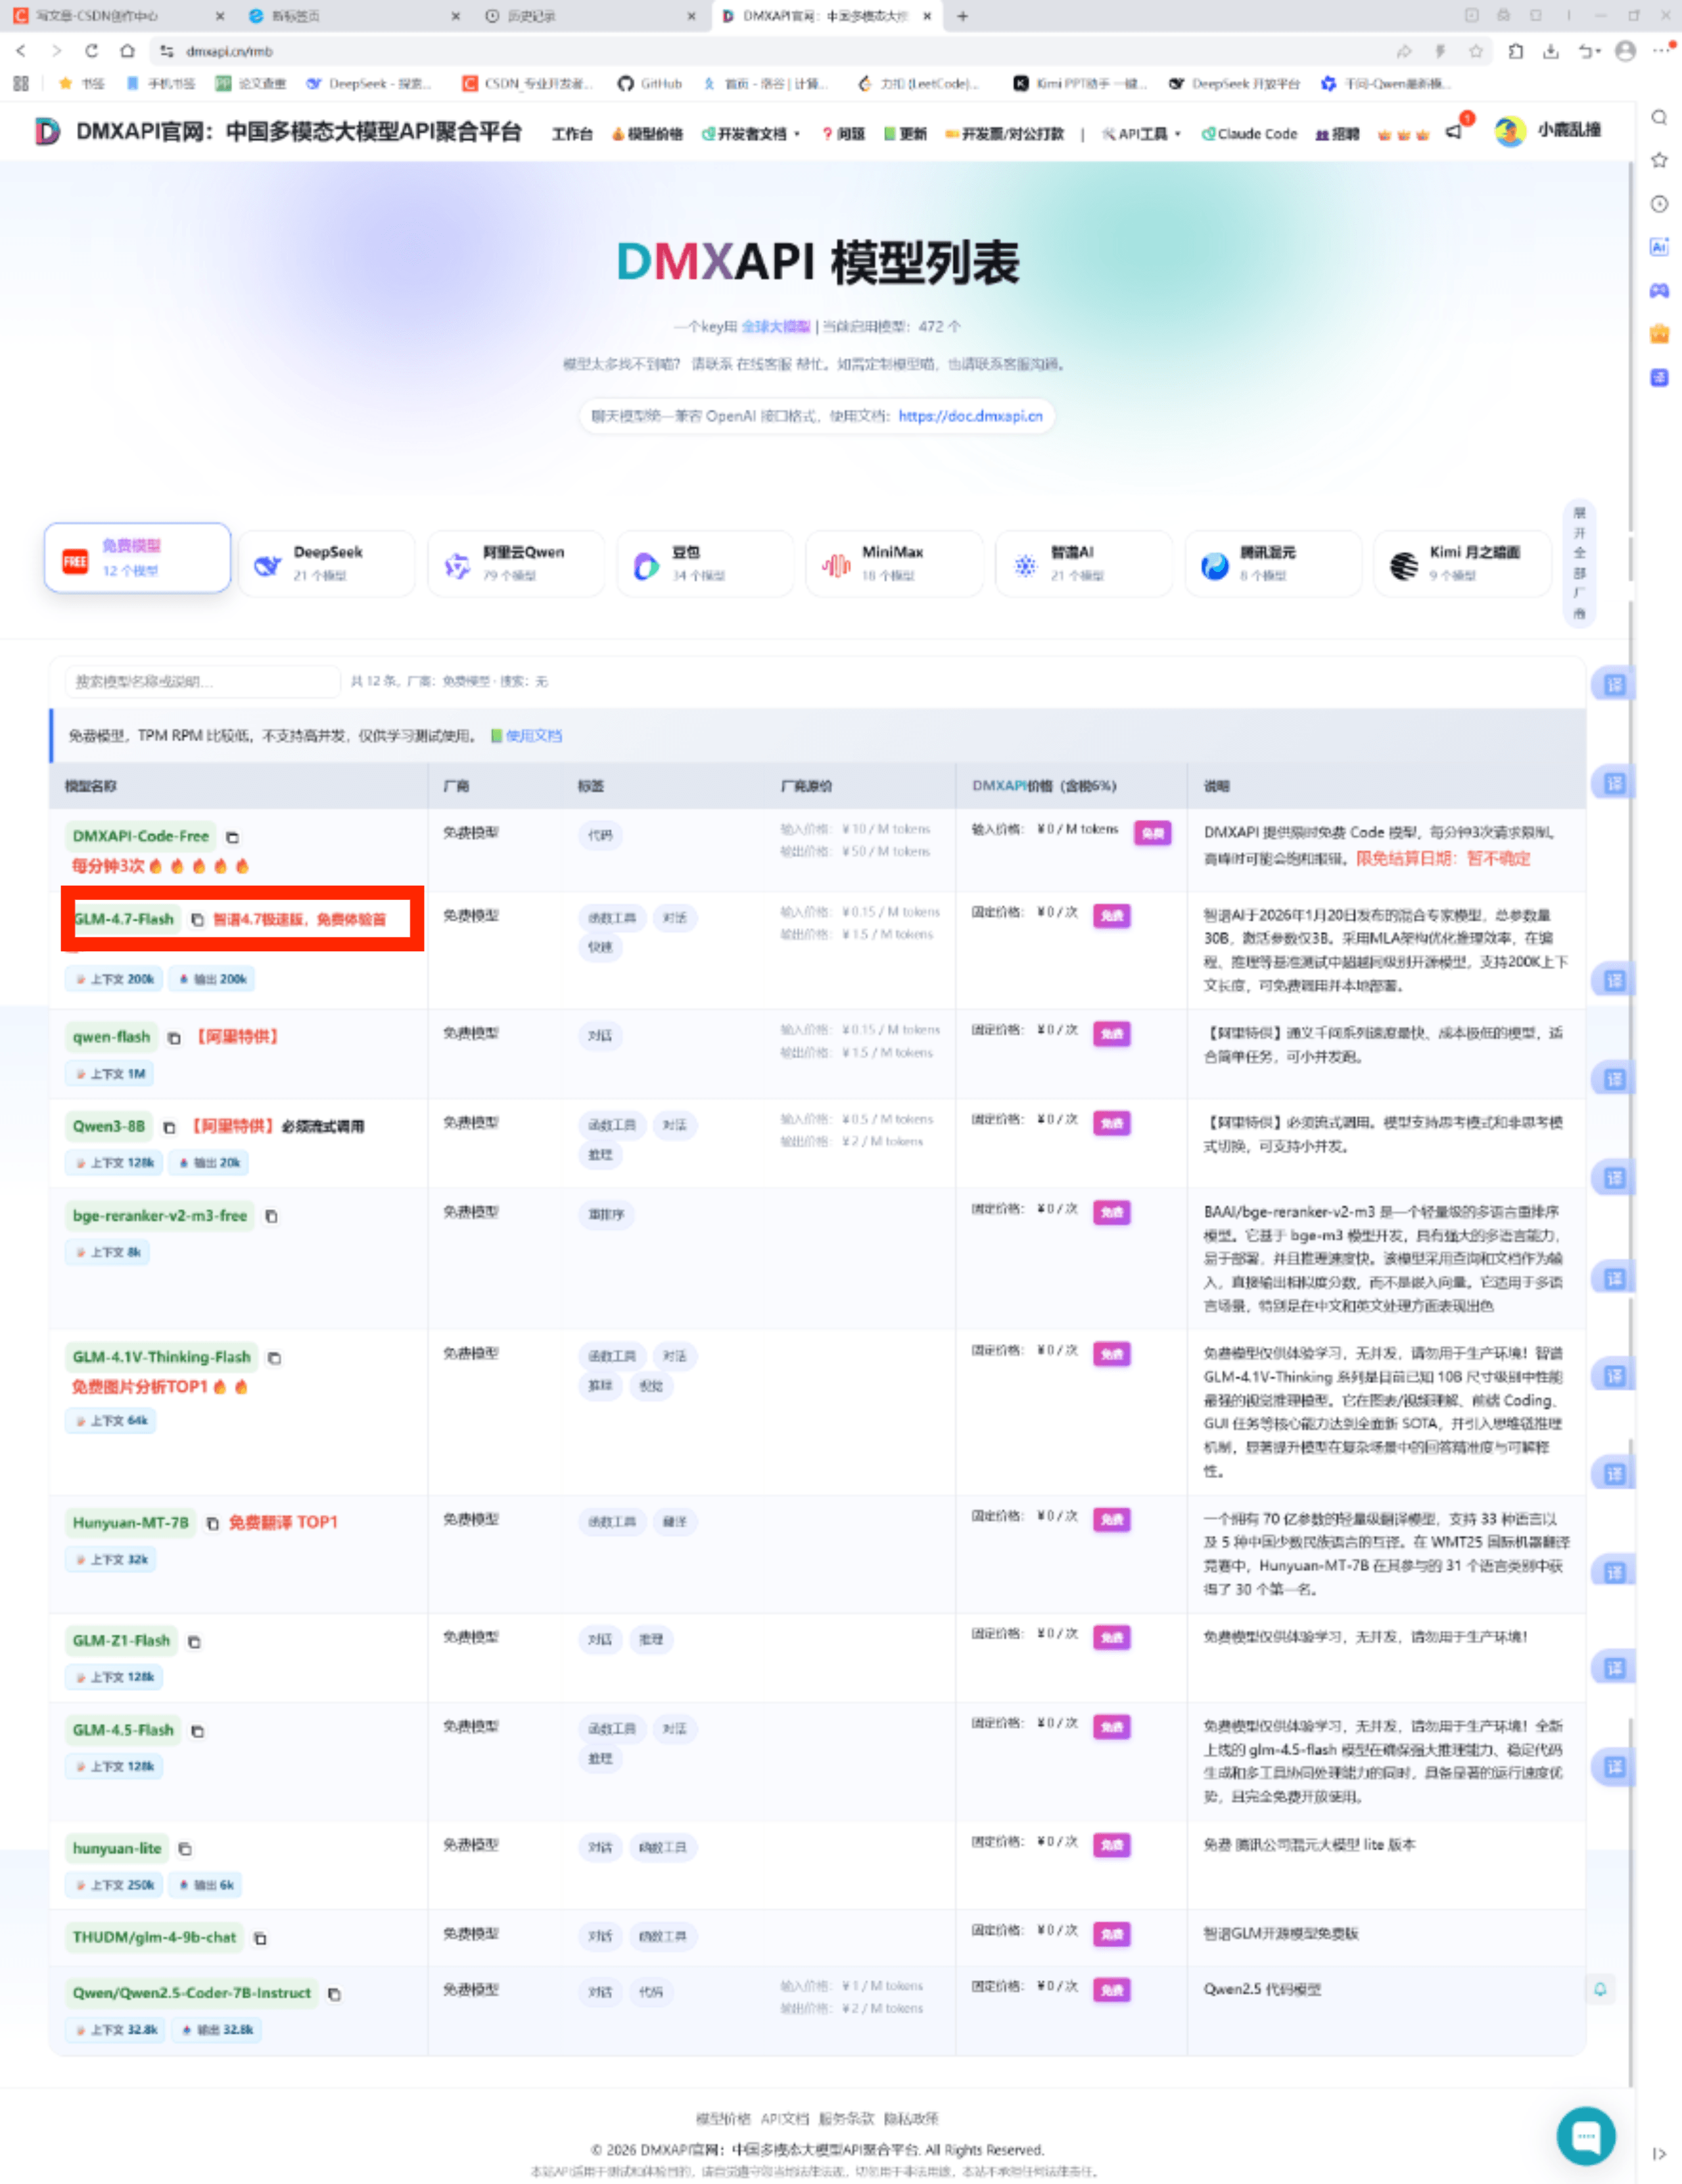Reload the page with refresh icon
The height and width of the screenshot is (2184, 1682).
click(x=92, y=51)
